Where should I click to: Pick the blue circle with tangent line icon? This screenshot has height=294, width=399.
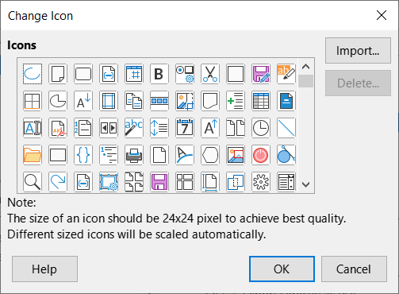pos(286,155)
